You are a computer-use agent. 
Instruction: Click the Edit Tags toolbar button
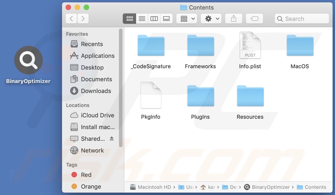pos(254,19)
